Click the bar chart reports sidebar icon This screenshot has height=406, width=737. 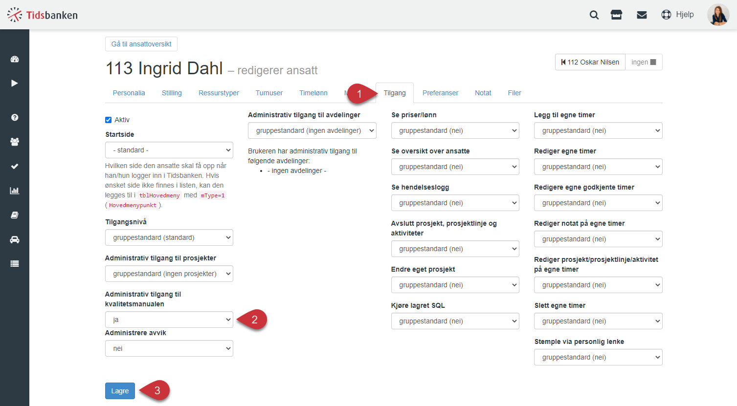pyautogui.click(x=15, y=191)
